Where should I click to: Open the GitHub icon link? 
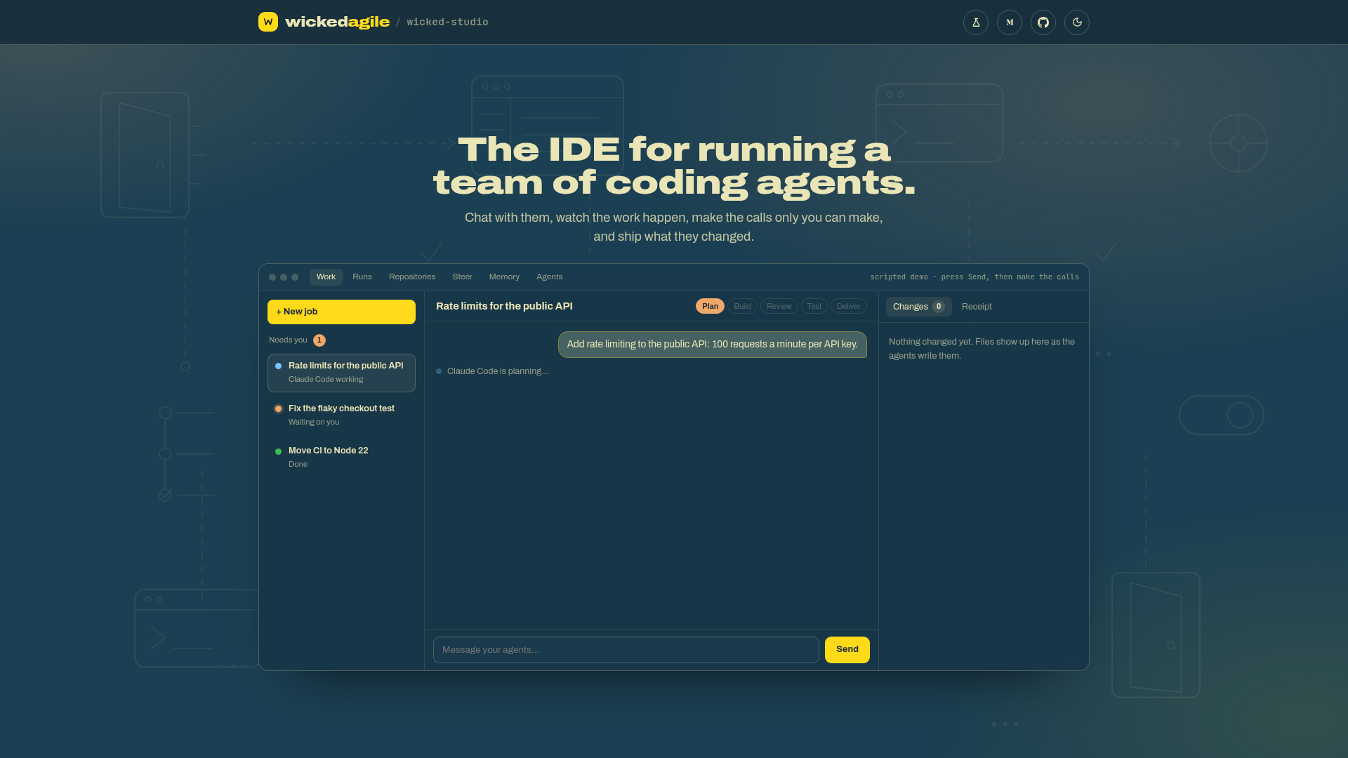click(x=1043, y=22)
